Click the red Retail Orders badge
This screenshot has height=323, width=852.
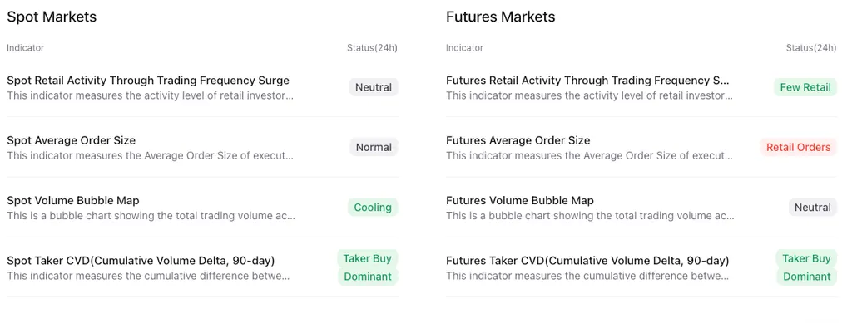click(x=798, y=148)
